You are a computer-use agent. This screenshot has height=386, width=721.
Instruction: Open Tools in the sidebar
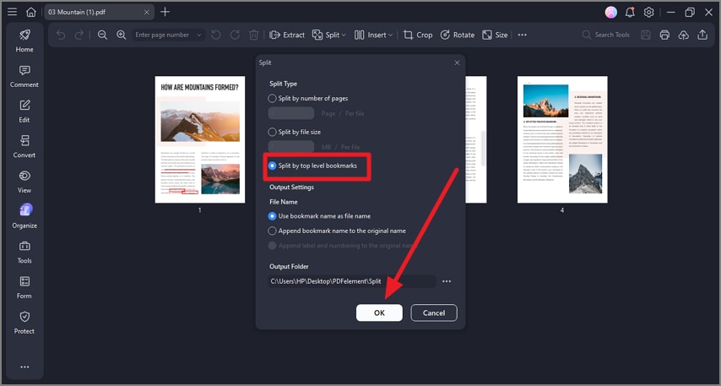click(x=24, y=253)
